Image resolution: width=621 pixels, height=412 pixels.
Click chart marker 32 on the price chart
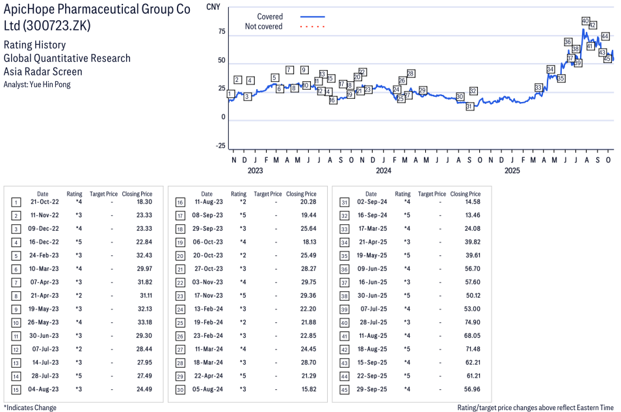(x=473, y=91)
